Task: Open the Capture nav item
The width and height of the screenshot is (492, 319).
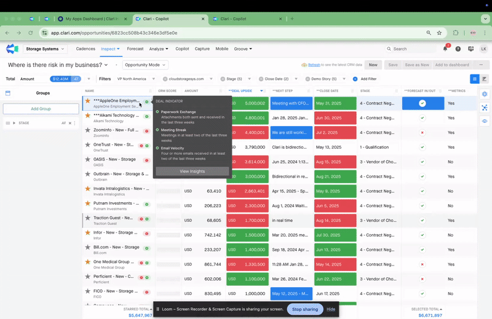Action: 202,49
